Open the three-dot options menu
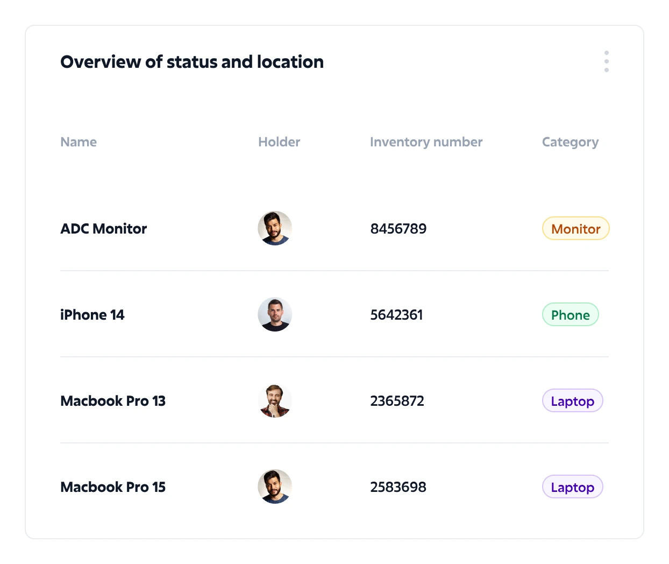 click(x=606, y=61)
